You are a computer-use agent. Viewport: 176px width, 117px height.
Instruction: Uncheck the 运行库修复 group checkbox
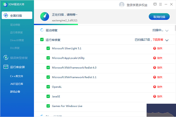point(42,40)
